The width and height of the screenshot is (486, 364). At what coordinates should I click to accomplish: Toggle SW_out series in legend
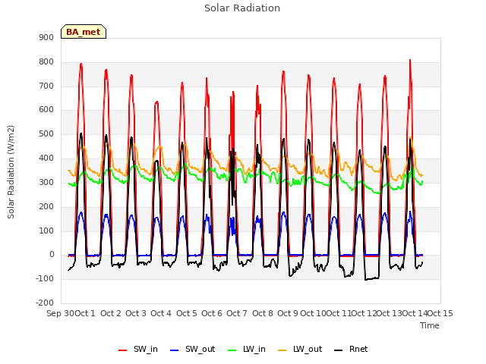pyautogui.click(x=192, y=349)
